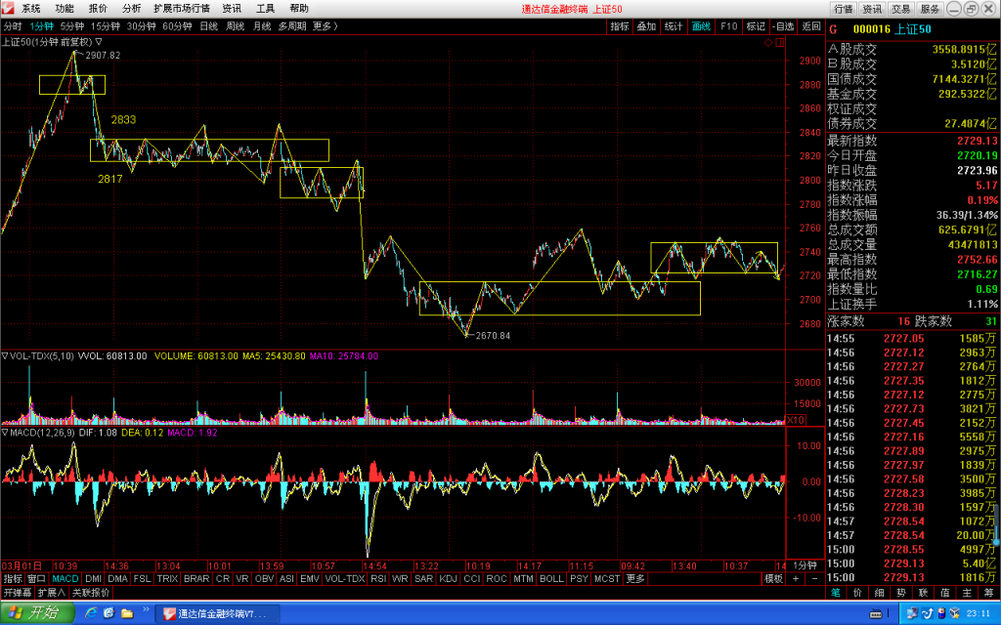
Task: Zoom in the chart with the plus button
Action: pyautogui.click(x=796, y=578)
